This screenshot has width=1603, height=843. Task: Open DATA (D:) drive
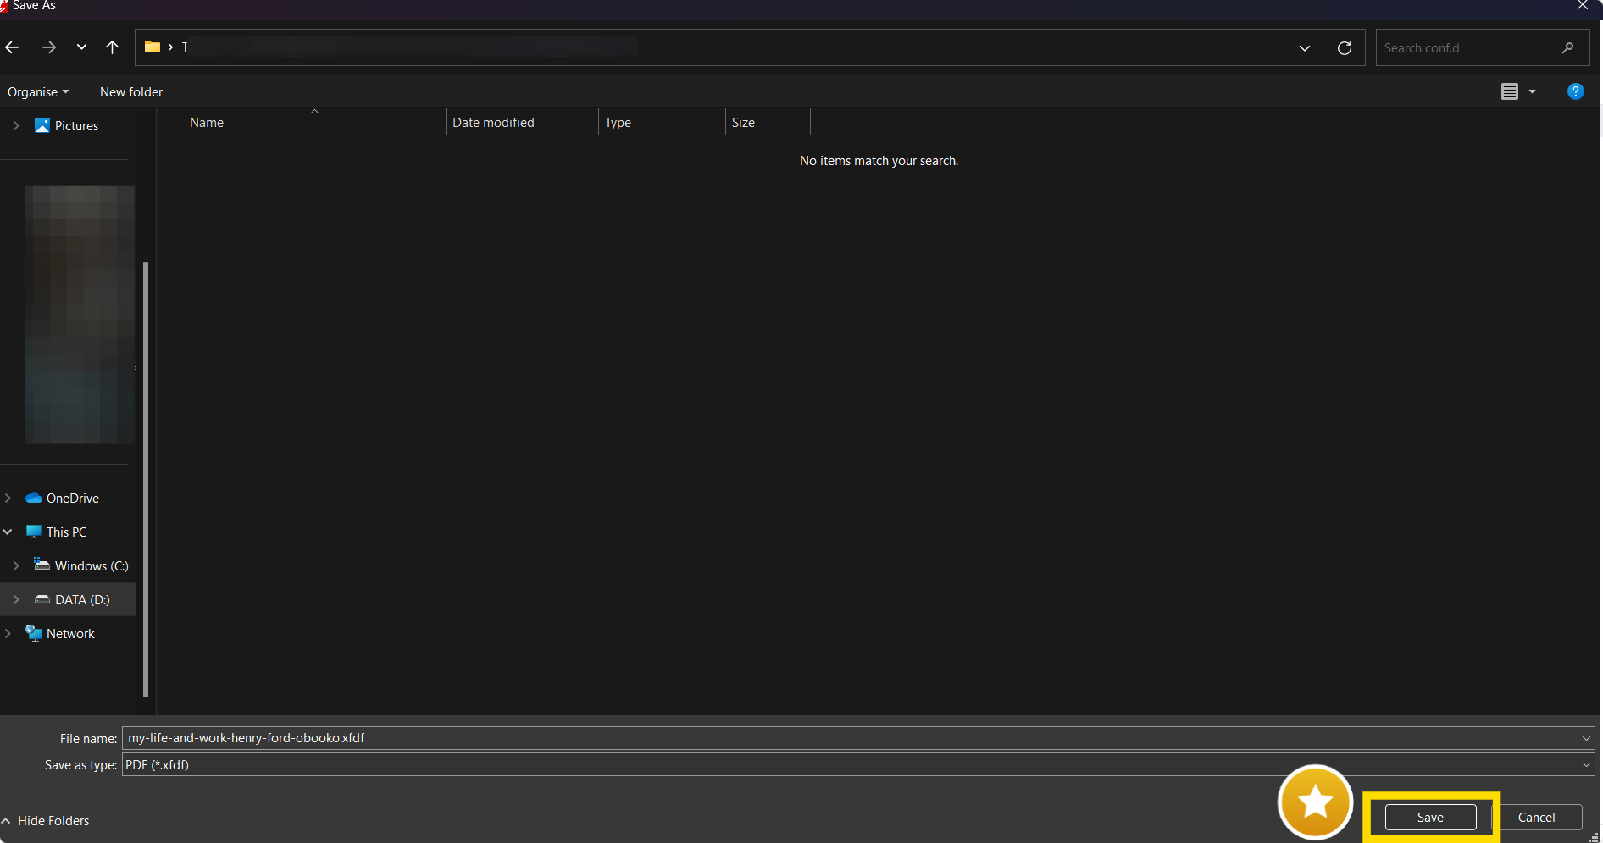click(x=82, y=600)
